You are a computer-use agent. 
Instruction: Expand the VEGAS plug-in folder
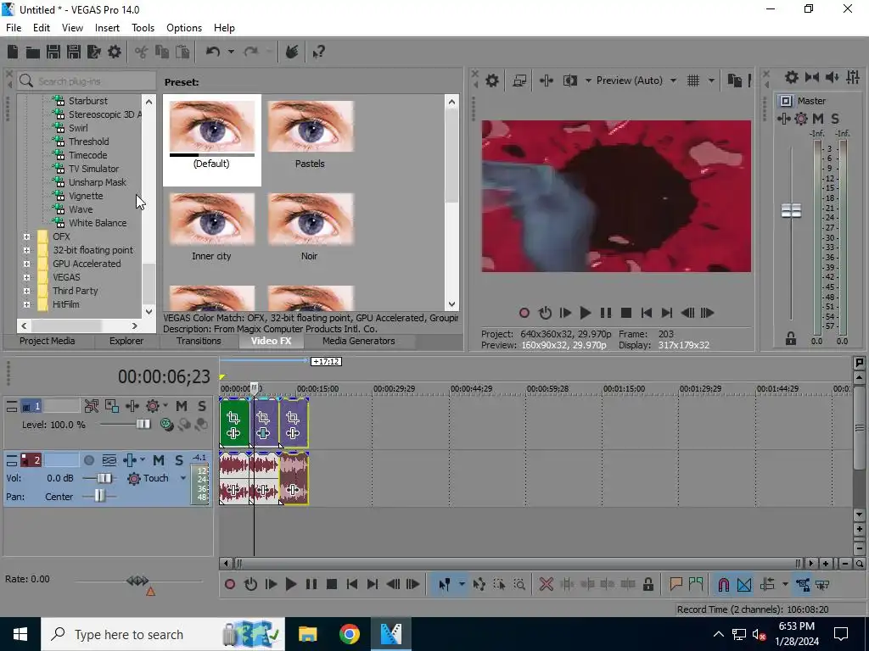(26, 277)
